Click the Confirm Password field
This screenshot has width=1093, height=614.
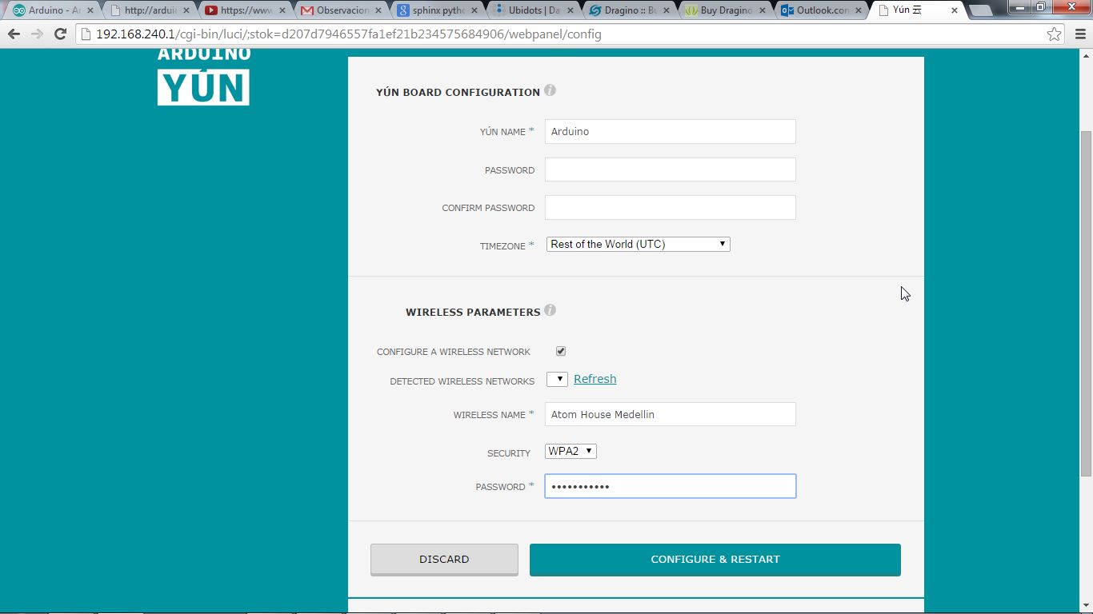671,207
